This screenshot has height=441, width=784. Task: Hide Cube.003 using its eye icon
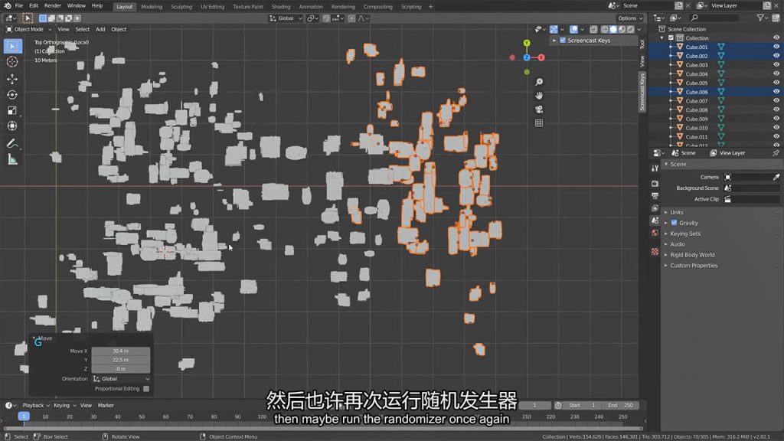(776, 65)
